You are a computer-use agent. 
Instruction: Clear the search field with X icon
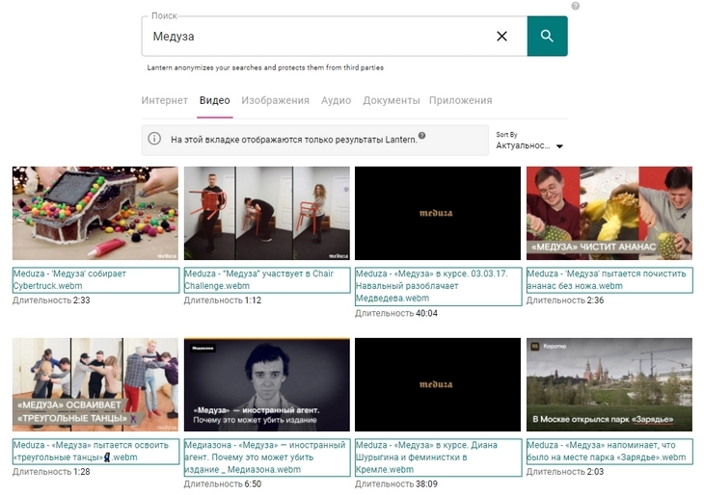click(501, 37)
